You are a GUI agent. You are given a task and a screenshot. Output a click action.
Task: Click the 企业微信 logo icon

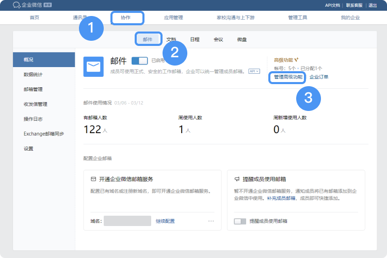click(x=17, y=5)
